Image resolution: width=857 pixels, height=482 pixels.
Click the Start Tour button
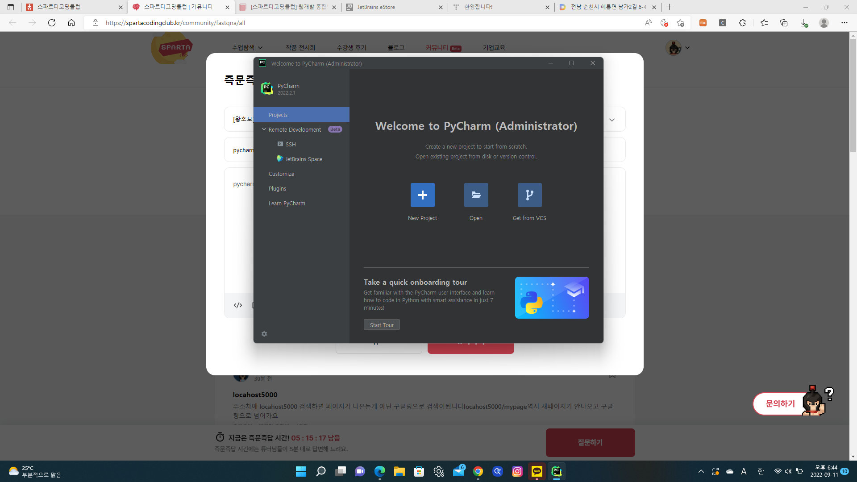382,325
